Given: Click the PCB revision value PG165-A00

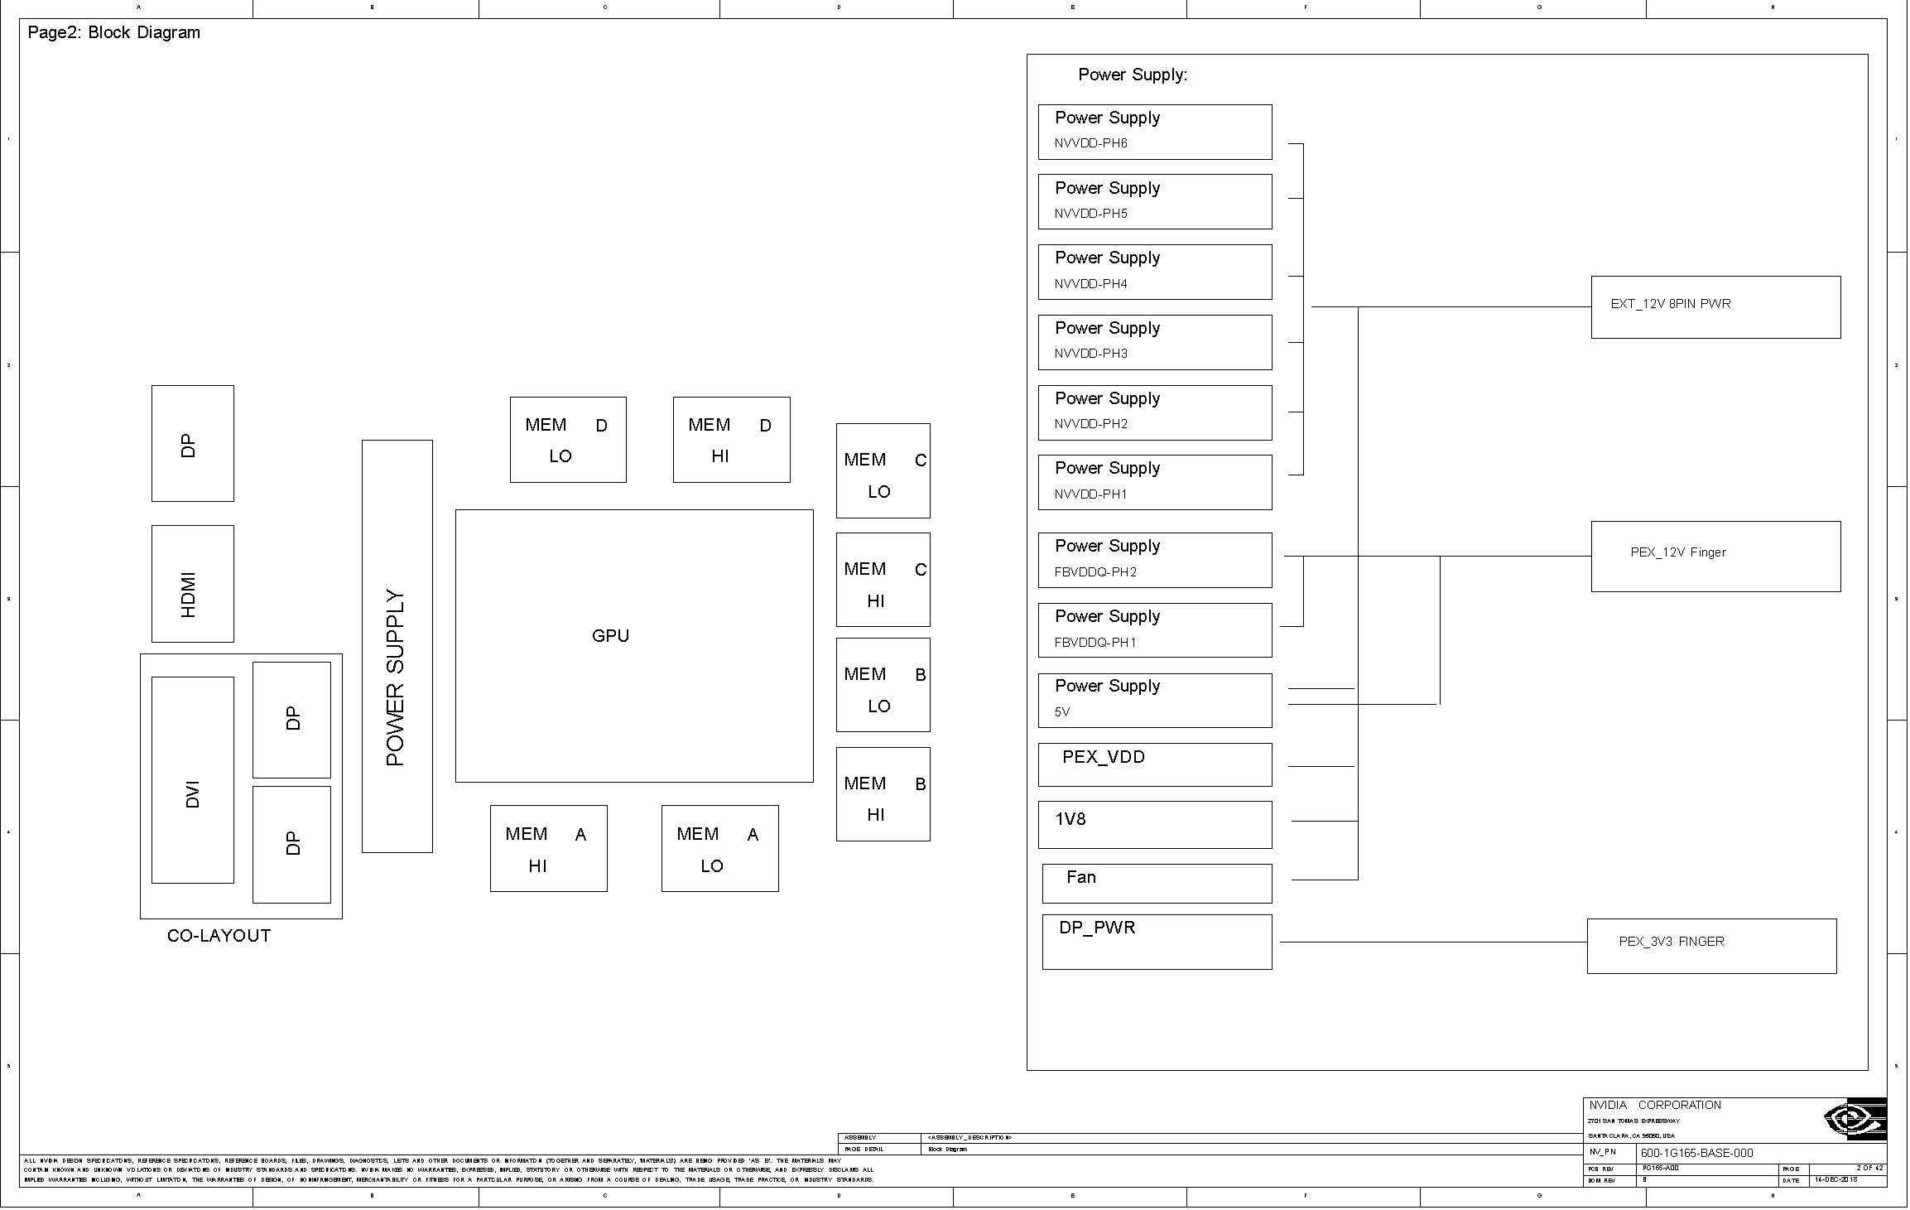Looking at the screenshot, I should (x=1661, y=1169).
